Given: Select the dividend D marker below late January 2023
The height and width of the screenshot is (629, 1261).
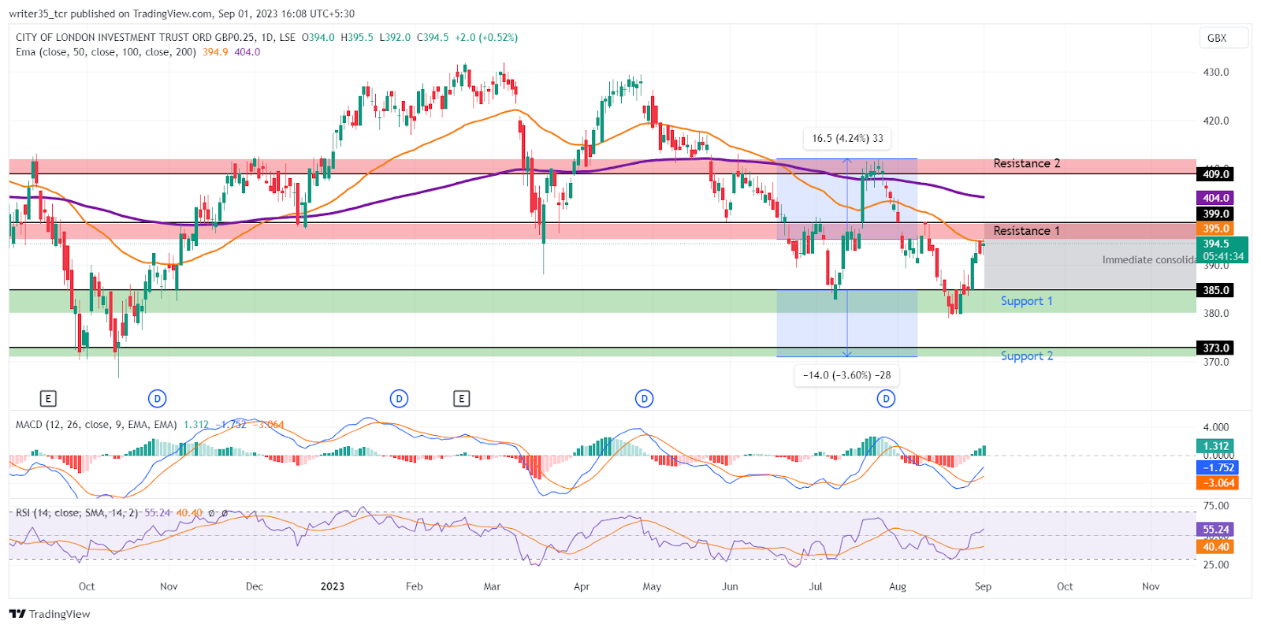Looking at the screenshot, I should [x=399, y=399].
